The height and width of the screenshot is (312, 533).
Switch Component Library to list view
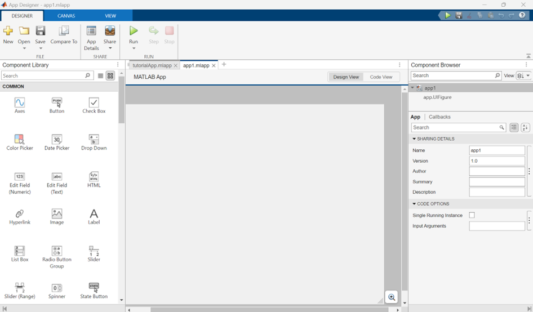(x=101, y=76)
